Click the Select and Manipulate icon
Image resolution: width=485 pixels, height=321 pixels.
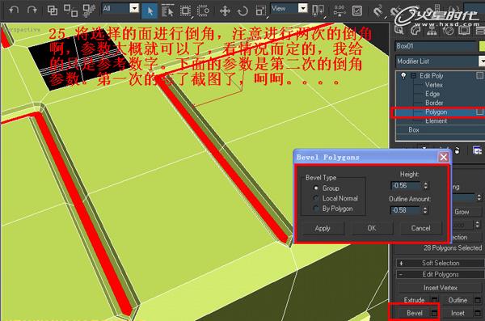coord(339,11)
